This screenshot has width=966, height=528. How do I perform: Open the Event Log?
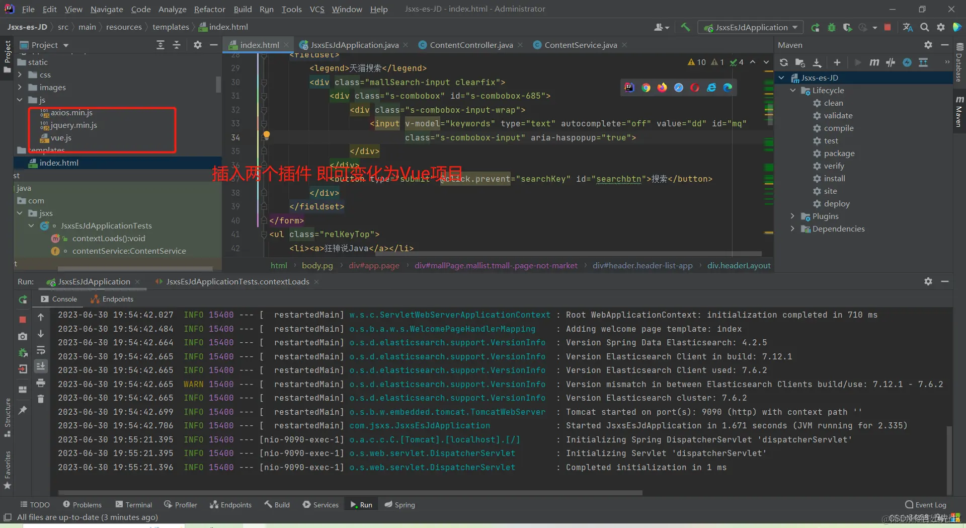click(x=926, y=505)
